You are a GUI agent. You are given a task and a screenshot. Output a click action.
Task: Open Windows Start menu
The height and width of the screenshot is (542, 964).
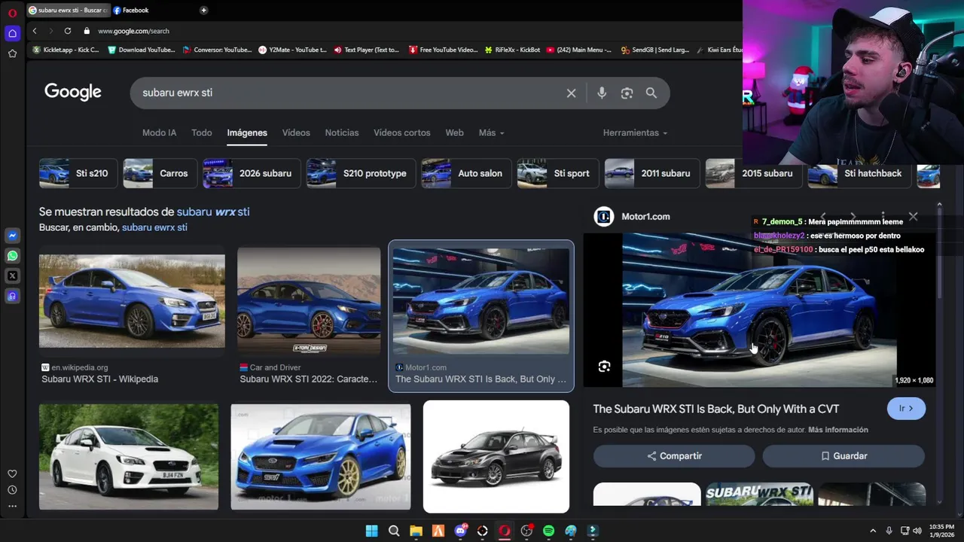371,531
